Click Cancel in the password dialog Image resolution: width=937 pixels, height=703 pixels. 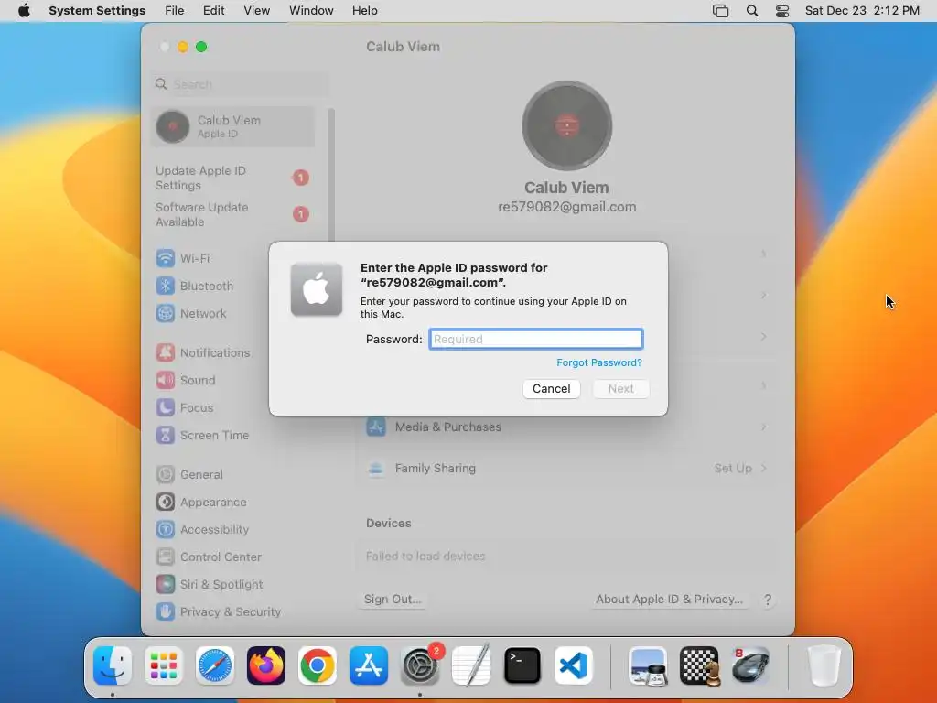point(552,388)
